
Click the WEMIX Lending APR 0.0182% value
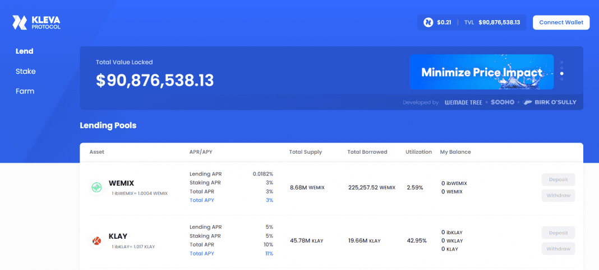pyautogui.click(x=263, y=174)
